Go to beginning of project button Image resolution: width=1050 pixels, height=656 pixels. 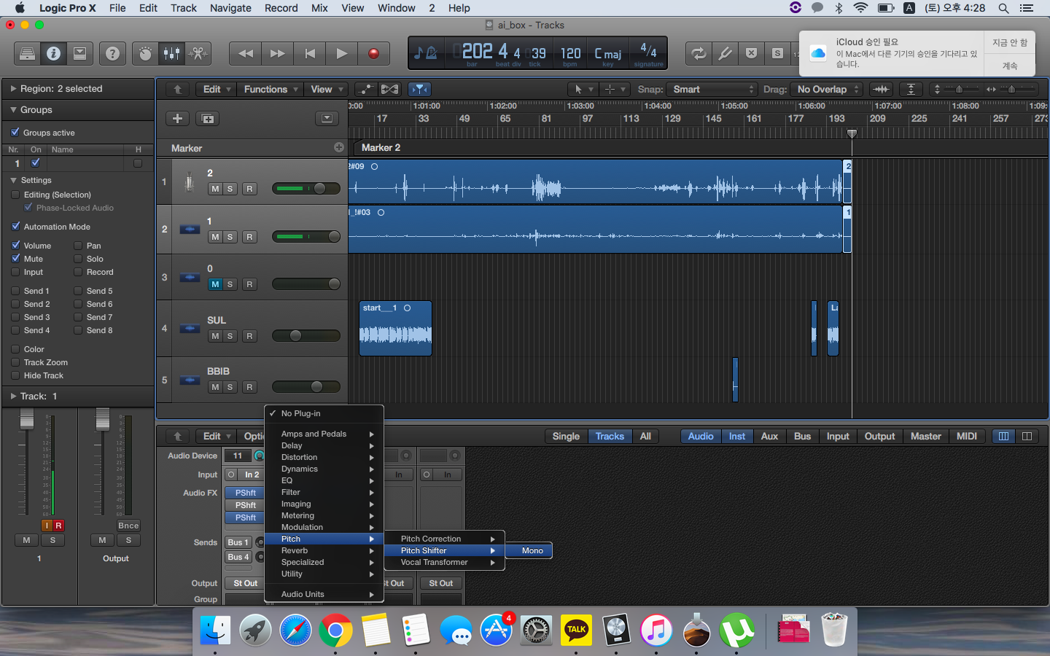click(x=310, y=53)
